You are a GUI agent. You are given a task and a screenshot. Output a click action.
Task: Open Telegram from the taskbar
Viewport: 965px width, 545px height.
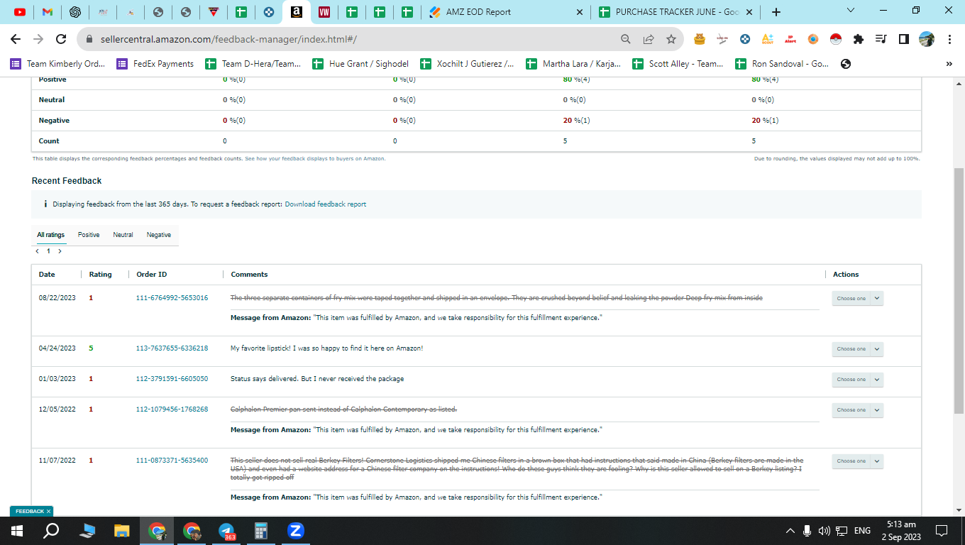coord(227,530)
